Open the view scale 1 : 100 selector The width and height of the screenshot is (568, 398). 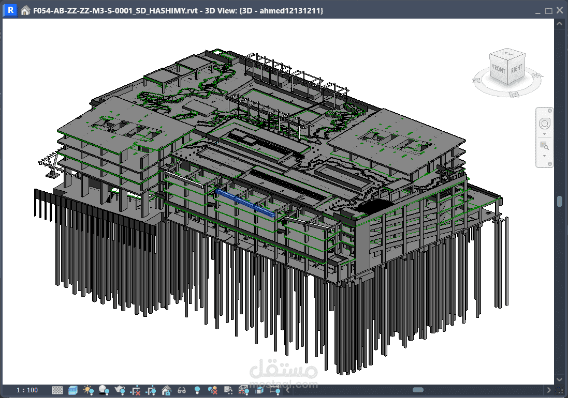tap(27, 390)
